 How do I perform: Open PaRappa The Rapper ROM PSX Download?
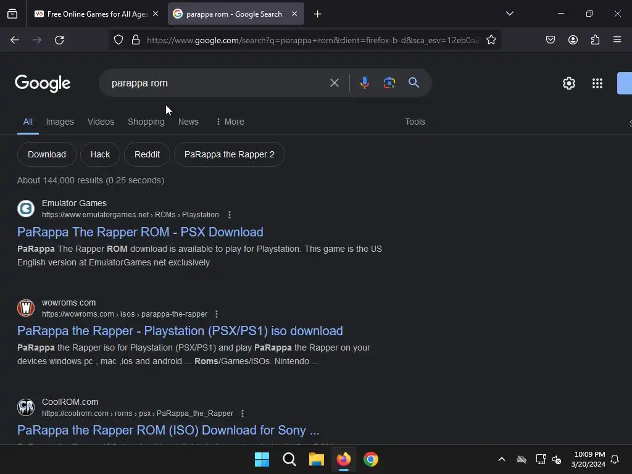140,232
